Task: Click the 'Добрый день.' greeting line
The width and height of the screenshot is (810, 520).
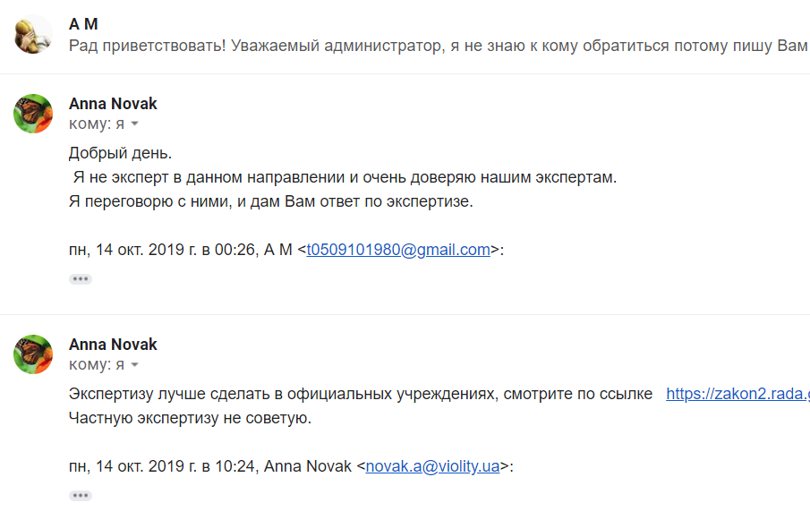Action: (120, 153)
